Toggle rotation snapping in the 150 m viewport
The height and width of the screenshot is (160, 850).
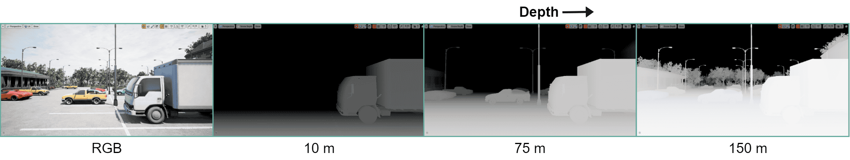[x=813, y=26]
